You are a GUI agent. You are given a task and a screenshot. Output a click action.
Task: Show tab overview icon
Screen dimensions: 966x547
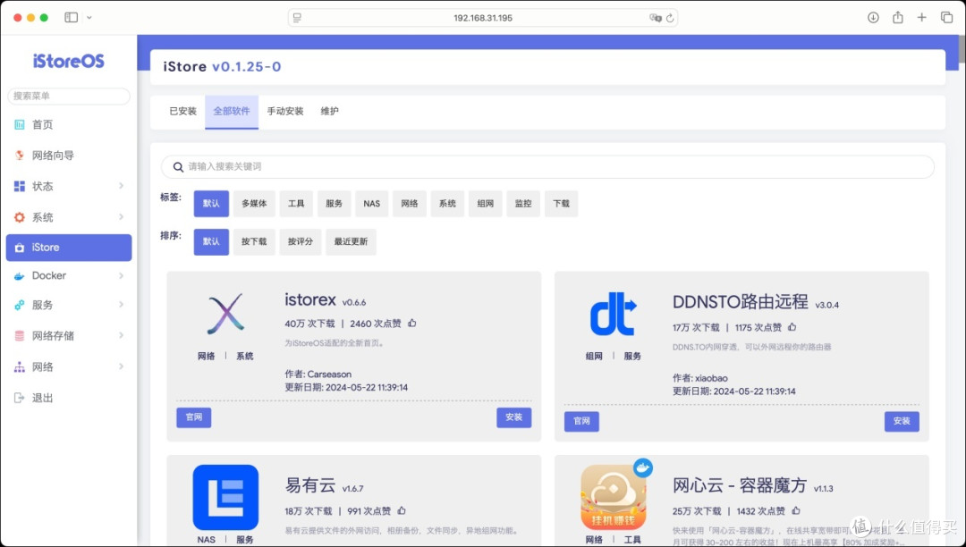[946, 17]
